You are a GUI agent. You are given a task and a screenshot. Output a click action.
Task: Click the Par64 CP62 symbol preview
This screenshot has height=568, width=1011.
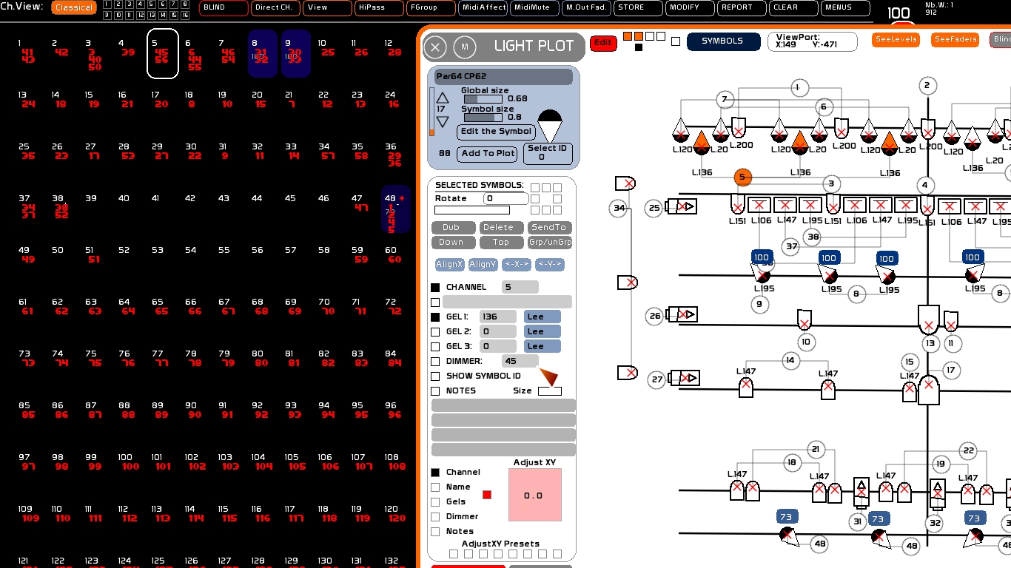pyautogui.click(x=549, y=126)
